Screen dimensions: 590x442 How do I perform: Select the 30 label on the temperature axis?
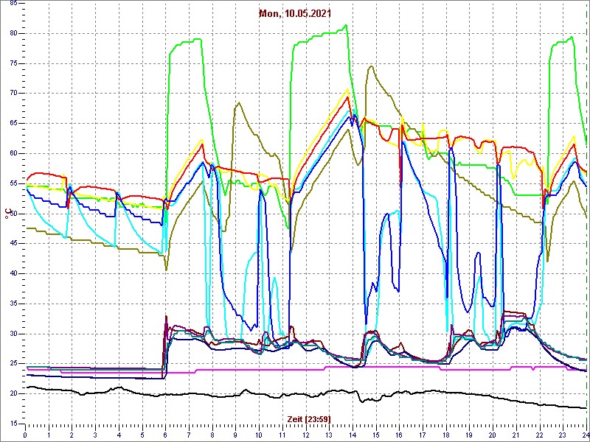click(x=13, y=334)
